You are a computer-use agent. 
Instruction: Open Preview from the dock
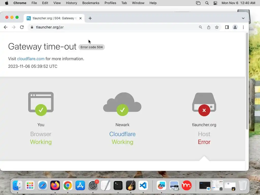174,185
